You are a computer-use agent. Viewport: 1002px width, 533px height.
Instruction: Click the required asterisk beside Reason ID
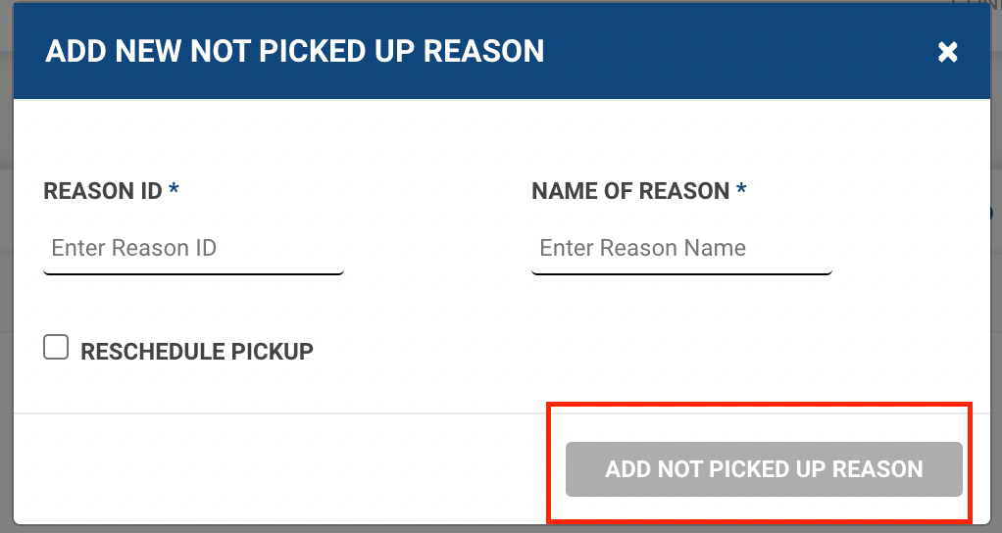(x=174, y=190)
